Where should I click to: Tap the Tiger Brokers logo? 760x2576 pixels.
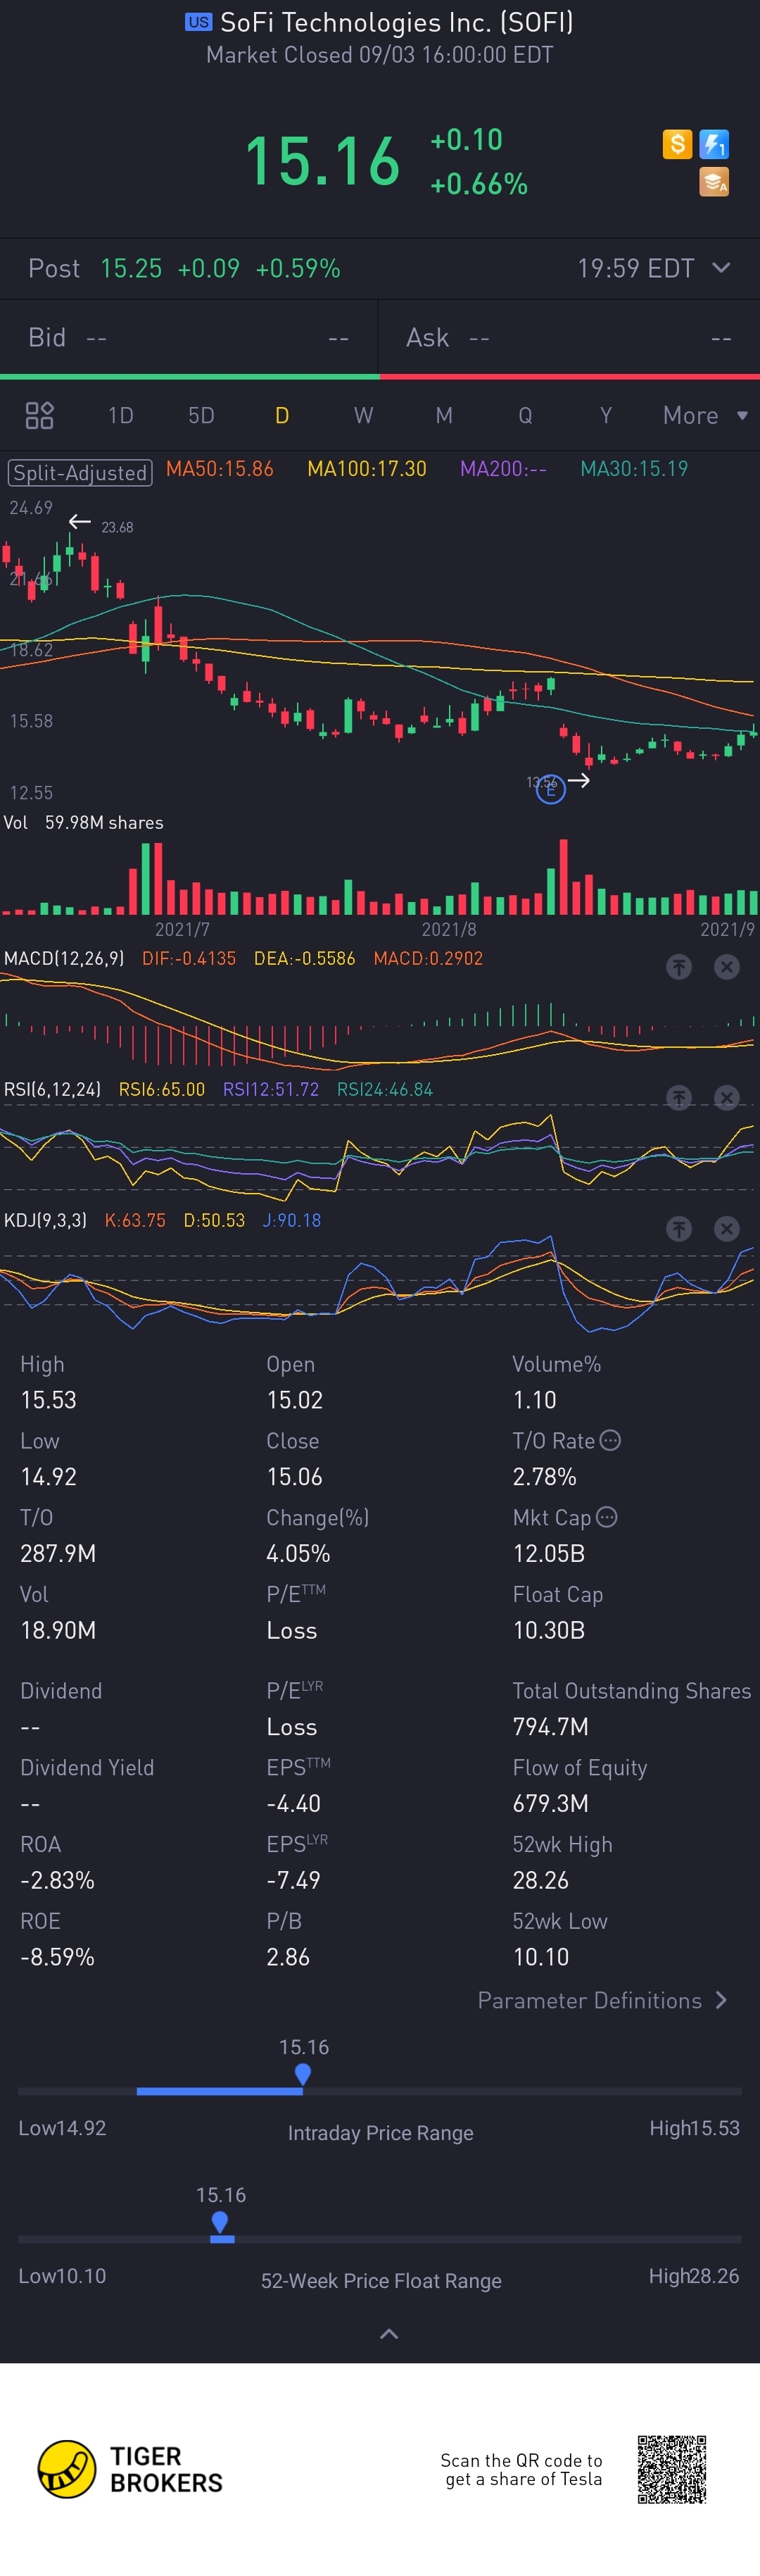coord(129,2469)
